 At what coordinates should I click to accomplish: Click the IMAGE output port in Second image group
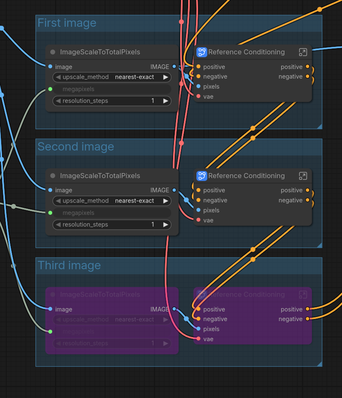174,190
